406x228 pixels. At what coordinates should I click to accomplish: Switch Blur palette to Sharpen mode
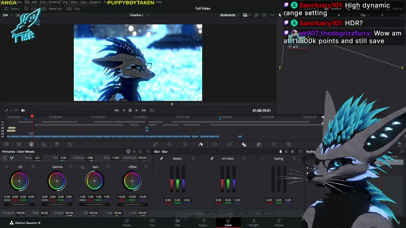286,152
